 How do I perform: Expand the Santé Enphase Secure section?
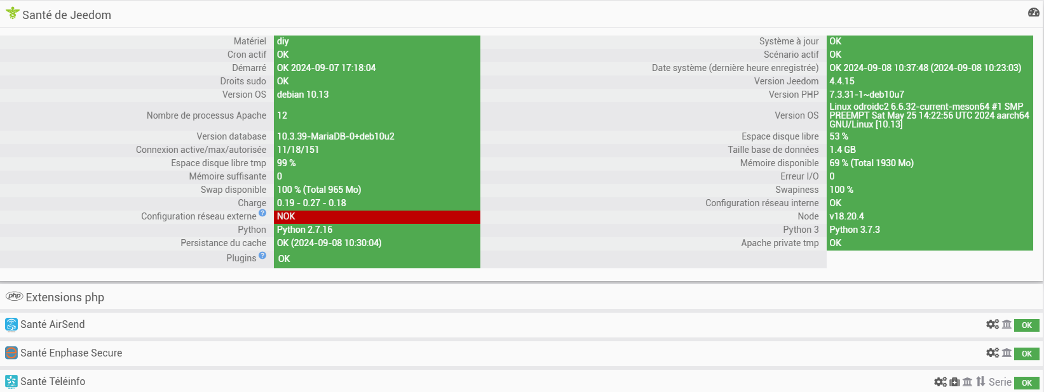pyautogui.click(x=71, y=353)
